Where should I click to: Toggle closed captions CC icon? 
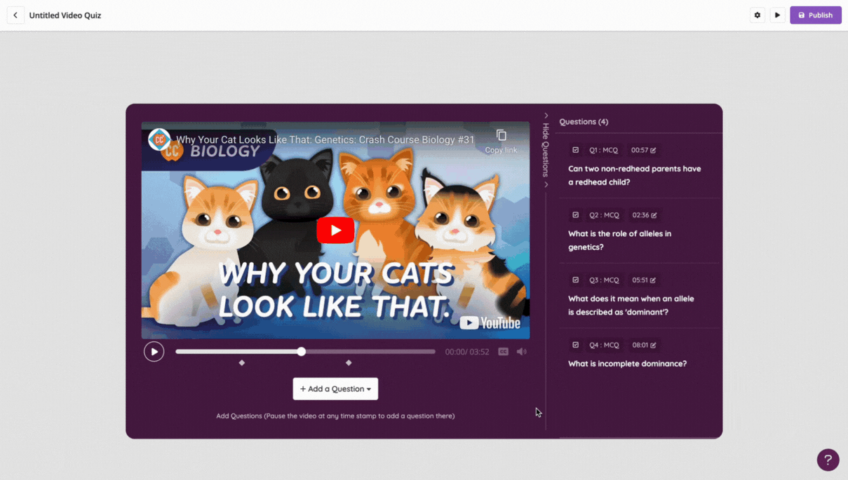(503, 352)
